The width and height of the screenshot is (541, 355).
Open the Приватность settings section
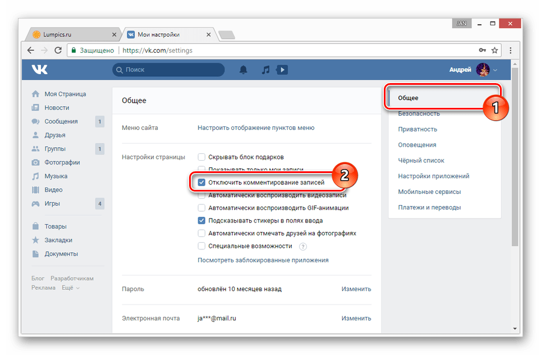pyautogui.click(x=418, y=129)
